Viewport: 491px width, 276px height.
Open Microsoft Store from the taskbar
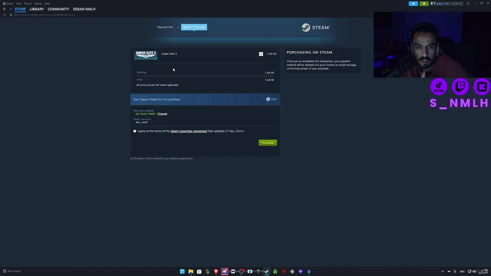click(199, 271)
